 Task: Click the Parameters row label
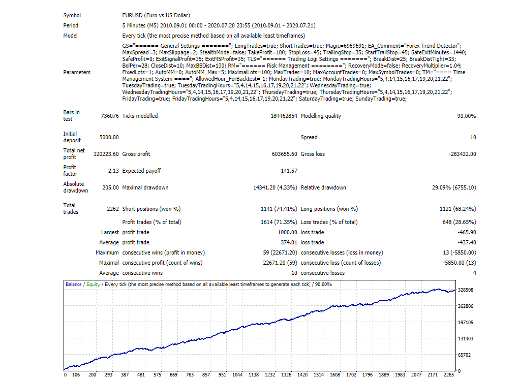[77, 72]
